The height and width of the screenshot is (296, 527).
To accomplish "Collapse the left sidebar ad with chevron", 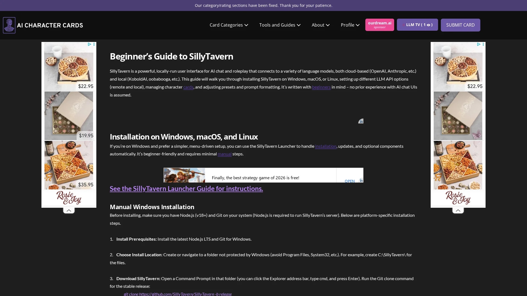I will coord(69,210).
